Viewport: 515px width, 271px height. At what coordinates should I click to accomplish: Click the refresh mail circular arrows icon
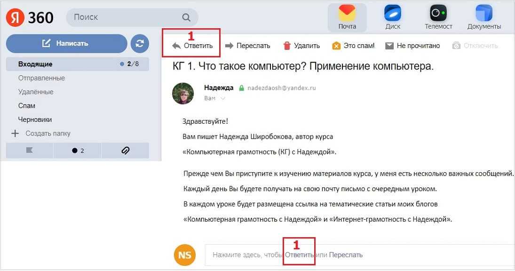(x=140, y=43)
